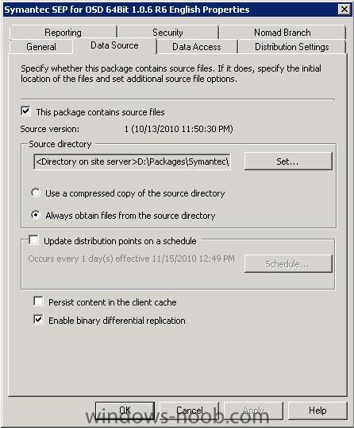
Task: Open the Data Access tab
Action: pos(197,47)
